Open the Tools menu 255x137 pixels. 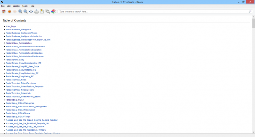25,6
